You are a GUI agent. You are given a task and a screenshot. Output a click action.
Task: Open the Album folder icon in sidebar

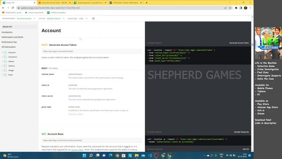(x=5, y=61)
